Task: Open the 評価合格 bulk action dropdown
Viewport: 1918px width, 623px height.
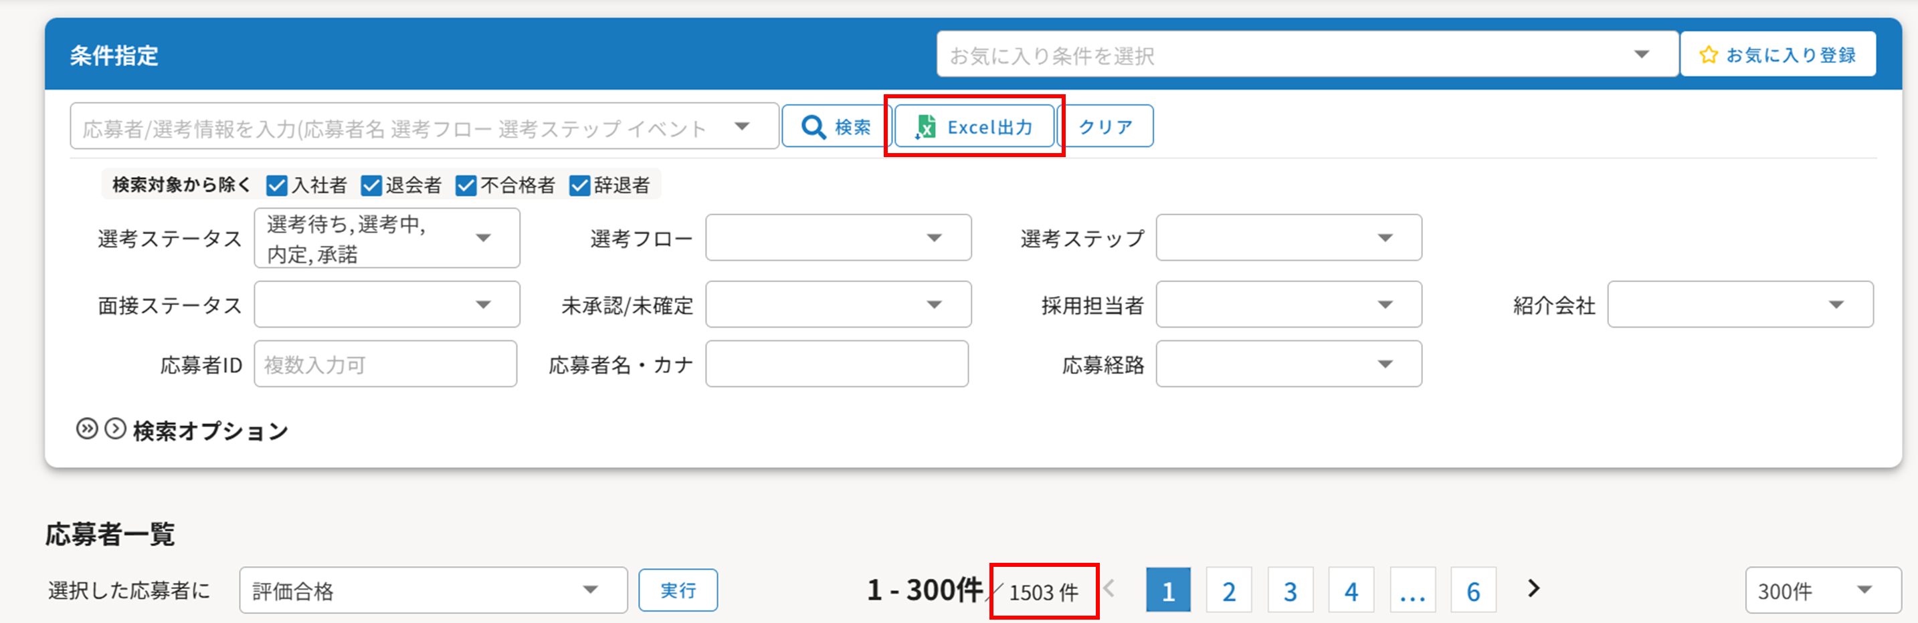Action: click(434, 591)
